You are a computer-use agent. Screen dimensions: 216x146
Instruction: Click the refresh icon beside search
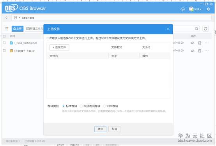(205, 29)
